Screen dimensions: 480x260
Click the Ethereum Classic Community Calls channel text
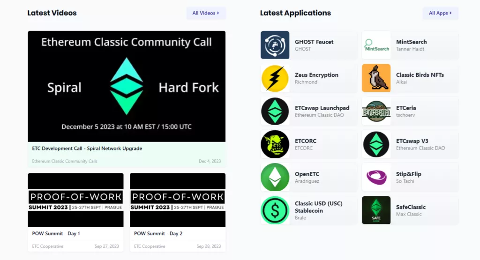65,161
